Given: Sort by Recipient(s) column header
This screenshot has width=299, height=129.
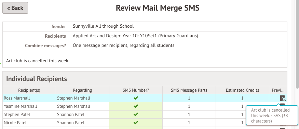Looking at the screenshot, I should 29,90.
